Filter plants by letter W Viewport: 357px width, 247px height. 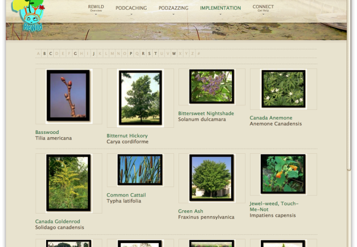tap(174, 54)
